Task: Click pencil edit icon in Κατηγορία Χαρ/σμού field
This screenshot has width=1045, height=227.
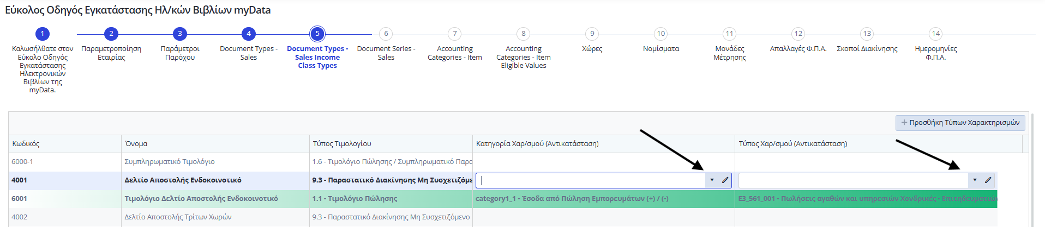Action: click(x=725, y=180)
